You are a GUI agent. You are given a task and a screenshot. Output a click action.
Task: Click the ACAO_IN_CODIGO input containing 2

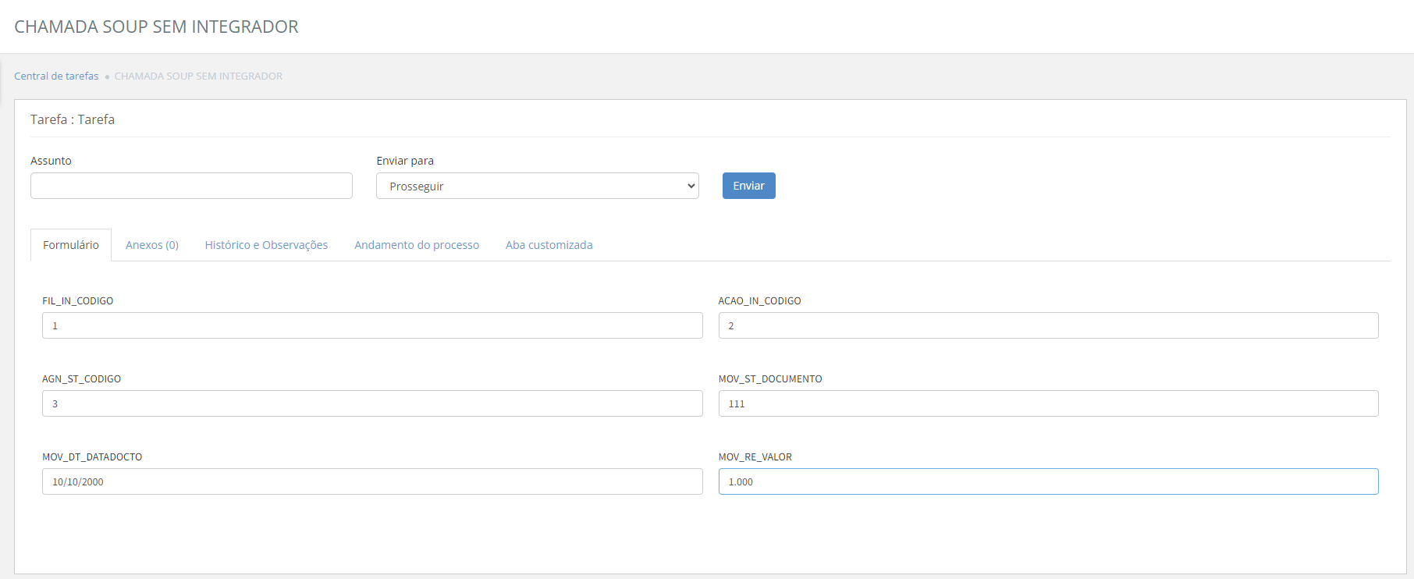tap(1048, 325)
